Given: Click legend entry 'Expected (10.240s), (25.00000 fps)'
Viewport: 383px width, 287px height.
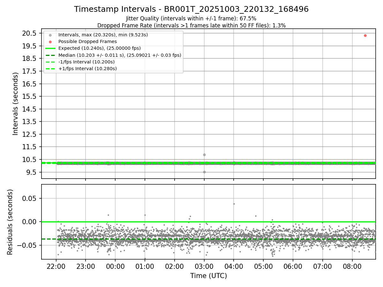Looking at the screenshot, I should coord(100,48).
